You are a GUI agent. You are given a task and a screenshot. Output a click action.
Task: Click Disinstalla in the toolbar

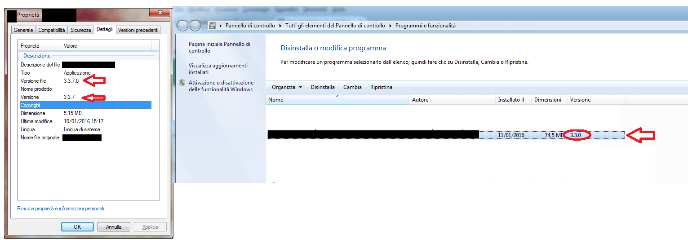[323, 87]
